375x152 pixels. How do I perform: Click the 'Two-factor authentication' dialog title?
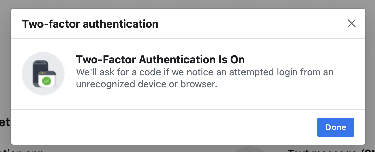[90, 24]
